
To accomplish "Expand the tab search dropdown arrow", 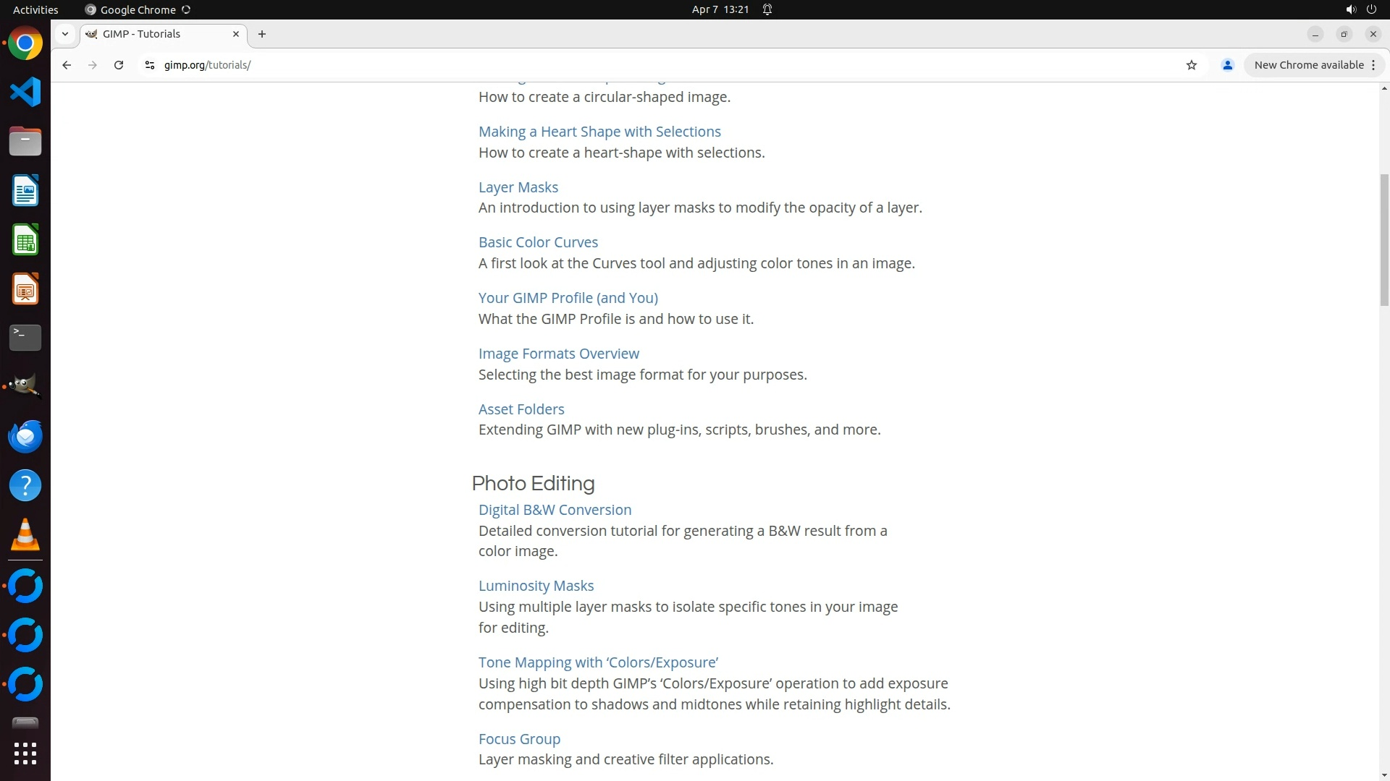I will [x=65, y=34].
